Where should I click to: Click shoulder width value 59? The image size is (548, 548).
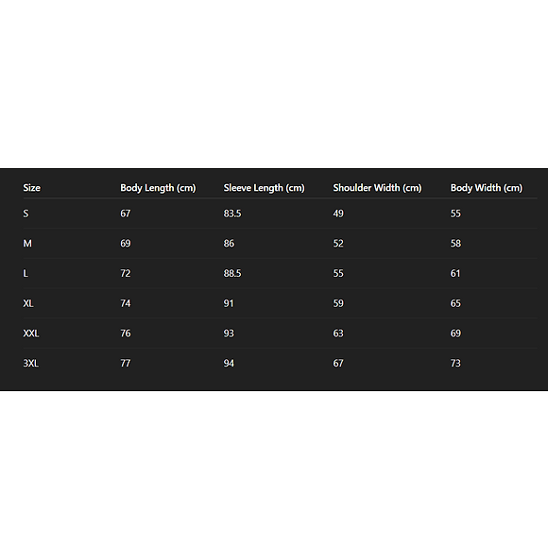pyautogui.click(x=338, y=303)
